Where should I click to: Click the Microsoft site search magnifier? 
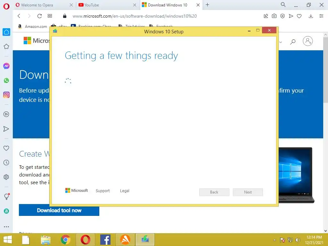293,42
